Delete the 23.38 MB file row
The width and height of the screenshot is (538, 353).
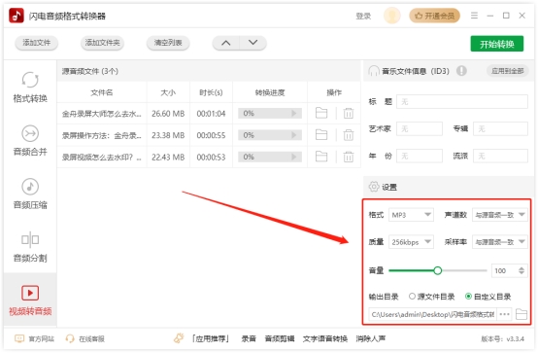349,135
